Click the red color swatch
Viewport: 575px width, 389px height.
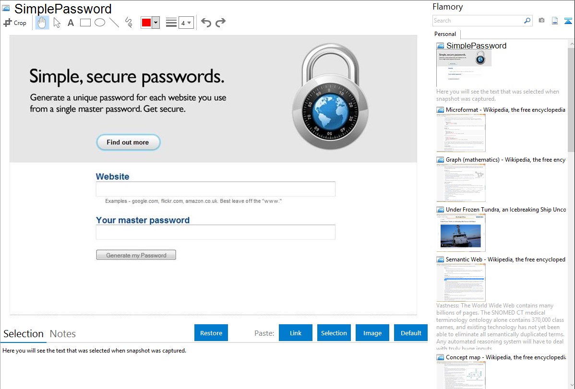(146, 23)
